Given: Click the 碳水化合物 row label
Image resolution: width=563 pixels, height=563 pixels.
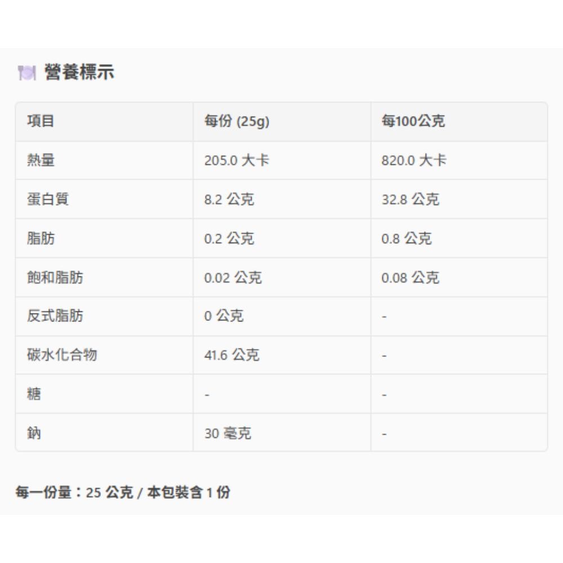Looking at the screenshot, I should [x=62, y=355].
